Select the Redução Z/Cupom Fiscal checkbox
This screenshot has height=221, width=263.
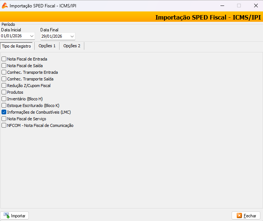pyautogui.click(x=4, y=86)
